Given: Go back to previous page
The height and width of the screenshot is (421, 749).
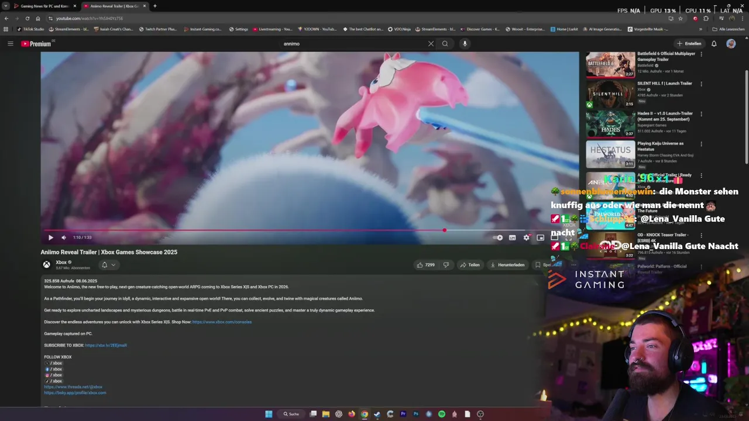Looking at the screenshot, I should (6, 18).
